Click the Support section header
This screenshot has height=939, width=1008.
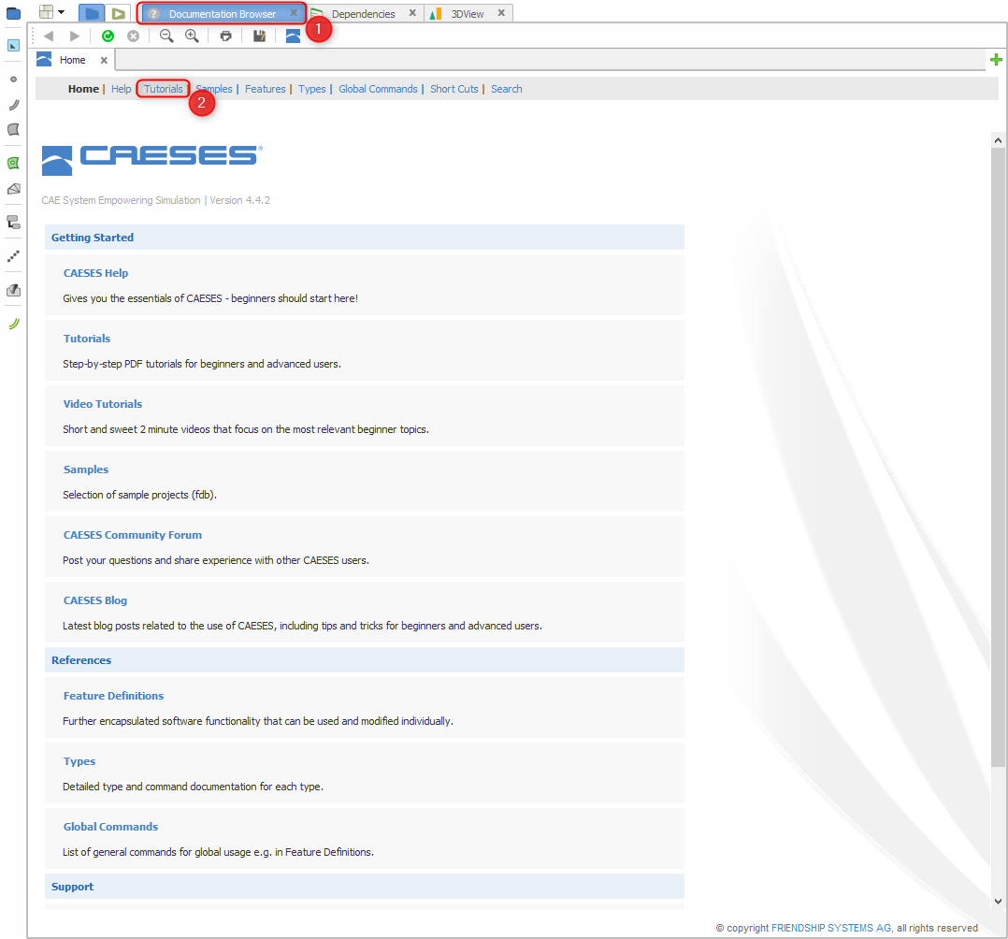click(365, 887)
